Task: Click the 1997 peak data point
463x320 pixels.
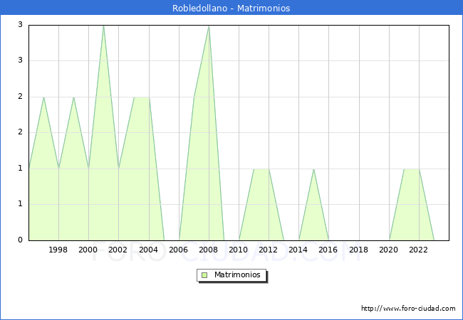Action: [43, 97]
